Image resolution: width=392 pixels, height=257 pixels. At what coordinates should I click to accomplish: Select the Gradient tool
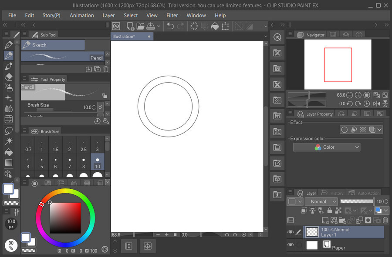[9, 163]
